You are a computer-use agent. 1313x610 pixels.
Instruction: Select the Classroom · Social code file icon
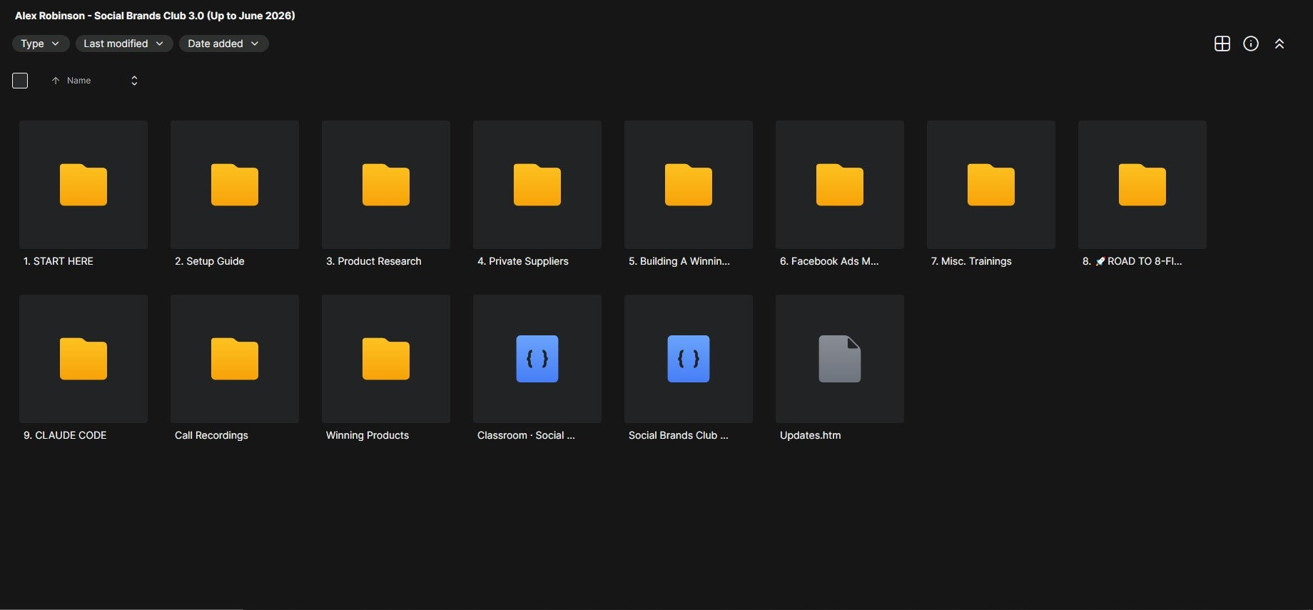click(x=537, y=359)
